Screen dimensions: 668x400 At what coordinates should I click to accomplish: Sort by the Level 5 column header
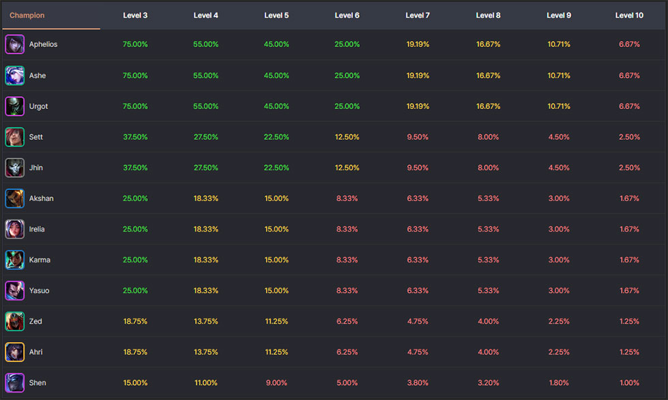(x=277, y=16)
